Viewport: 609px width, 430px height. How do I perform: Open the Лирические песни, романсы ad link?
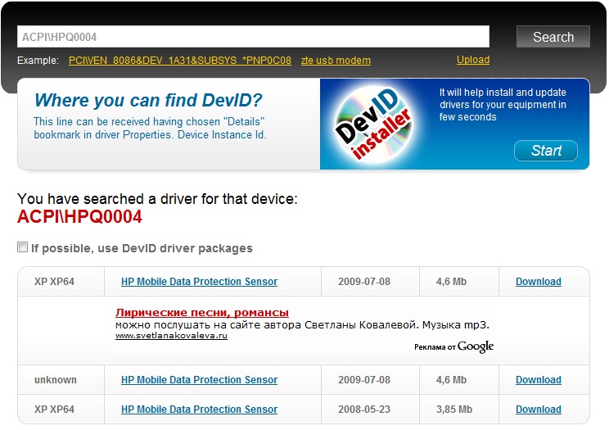[x=202, y=313]
